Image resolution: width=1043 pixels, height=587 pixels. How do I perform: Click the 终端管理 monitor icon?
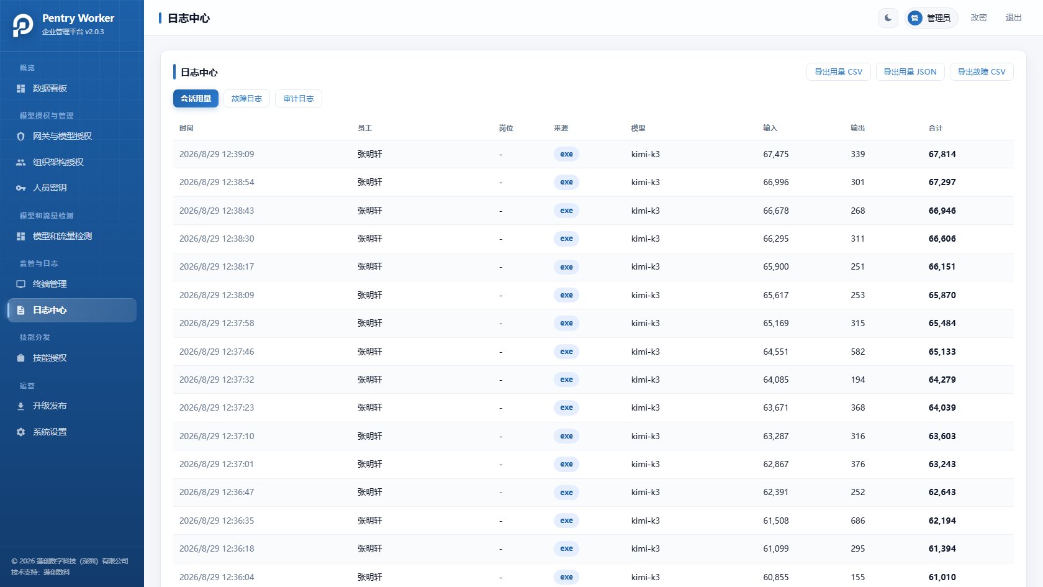(20, 284)
